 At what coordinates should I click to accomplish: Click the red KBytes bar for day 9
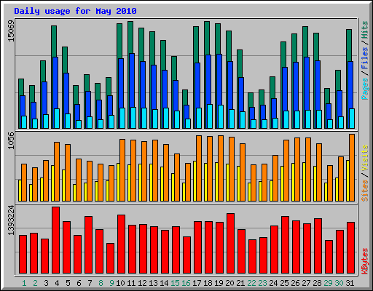coord(110,258)
